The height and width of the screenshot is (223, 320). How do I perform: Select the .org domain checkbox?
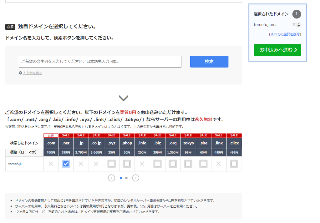[173, 163]
